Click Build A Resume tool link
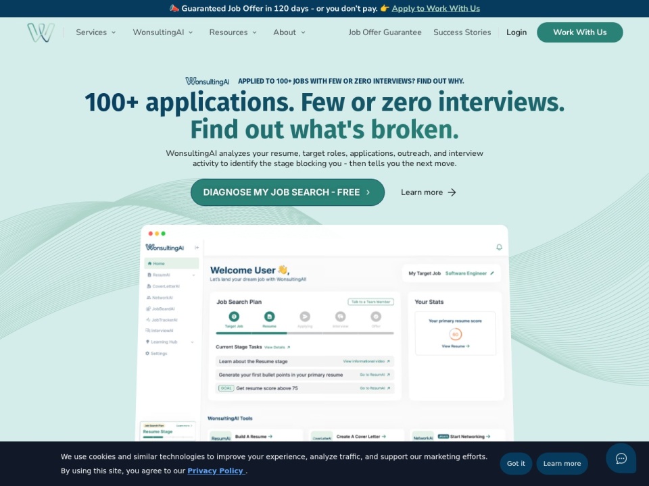Screen dimensions: 649x486 tap(254, 437)
